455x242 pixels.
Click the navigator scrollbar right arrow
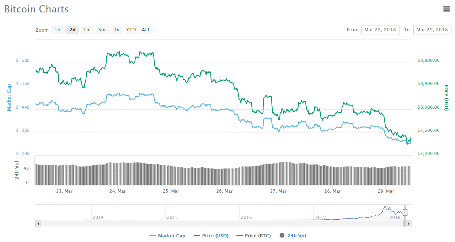tap(409, 224)
